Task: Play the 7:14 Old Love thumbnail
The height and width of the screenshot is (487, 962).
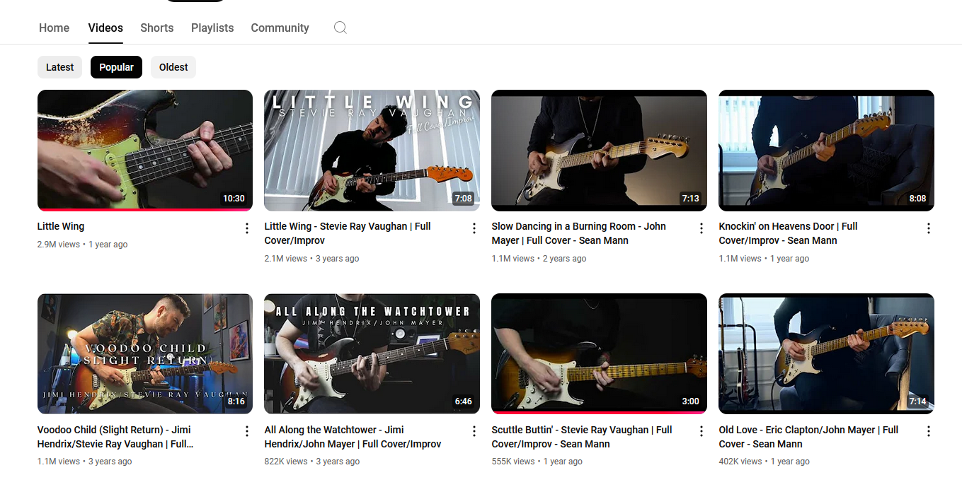Action: [x=827, y=353]
